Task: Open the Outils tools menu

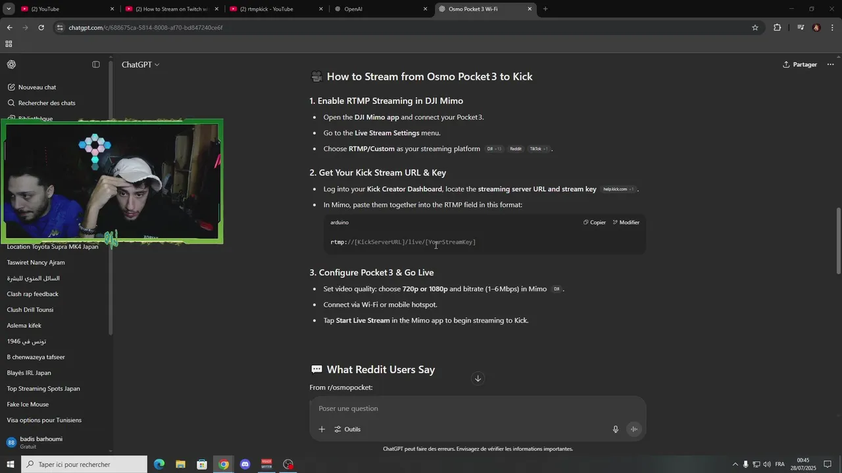Action: [347, 430]
